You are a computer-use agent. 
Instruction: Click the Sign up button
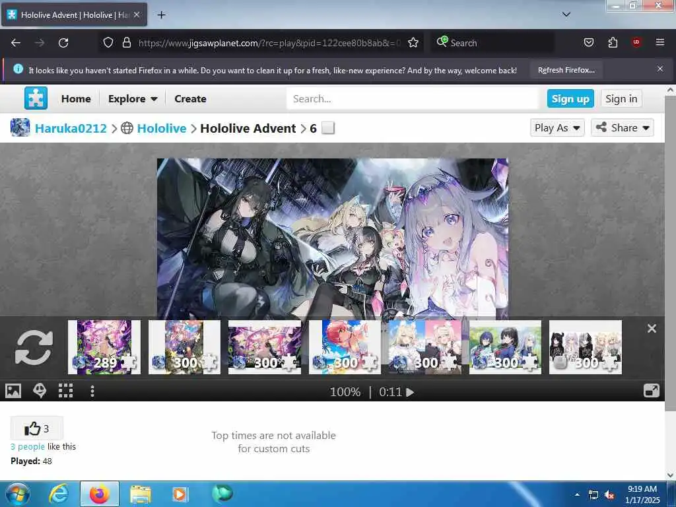pos(570,99)
